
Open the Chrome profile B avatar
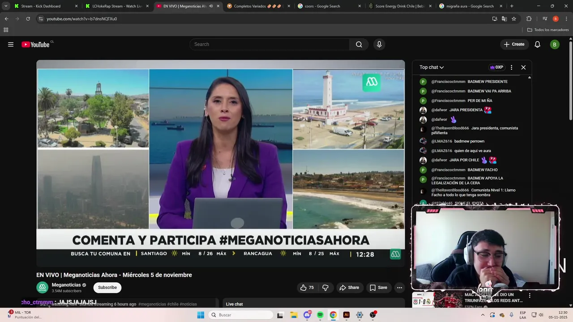(x=556, y=19)
